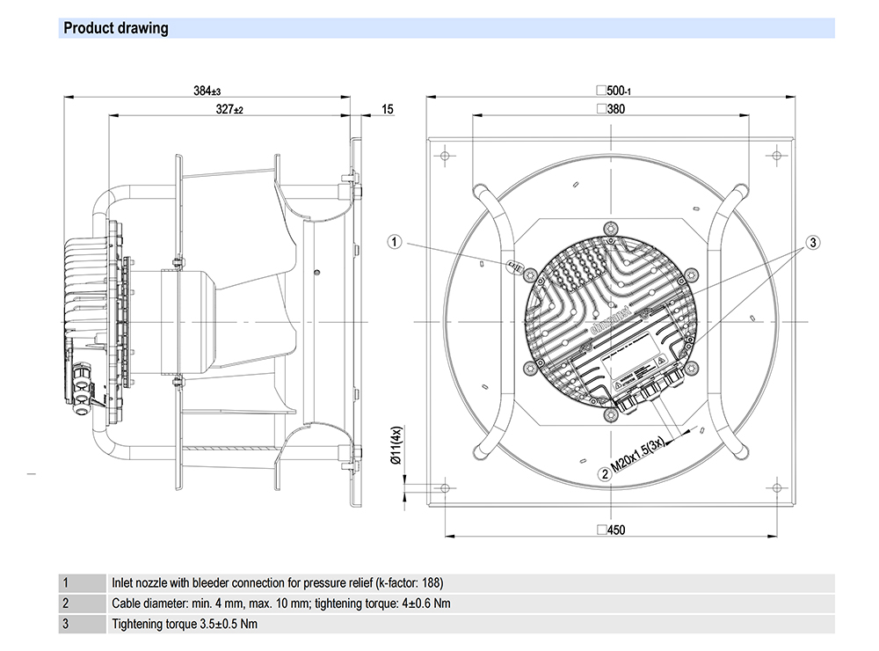Select the 384±3 overall depth dimension

pyautogui.click(x=207, y=91)
